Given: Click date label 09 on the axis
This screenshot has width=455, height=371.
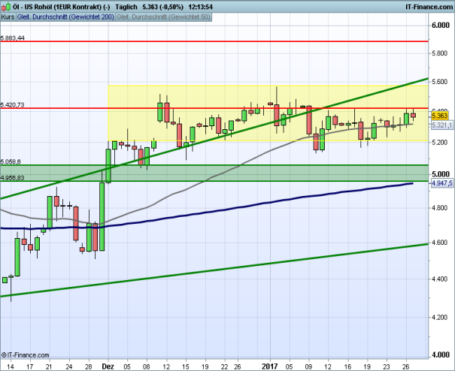Looking at the screenshot, I should [x=309, y=367].
